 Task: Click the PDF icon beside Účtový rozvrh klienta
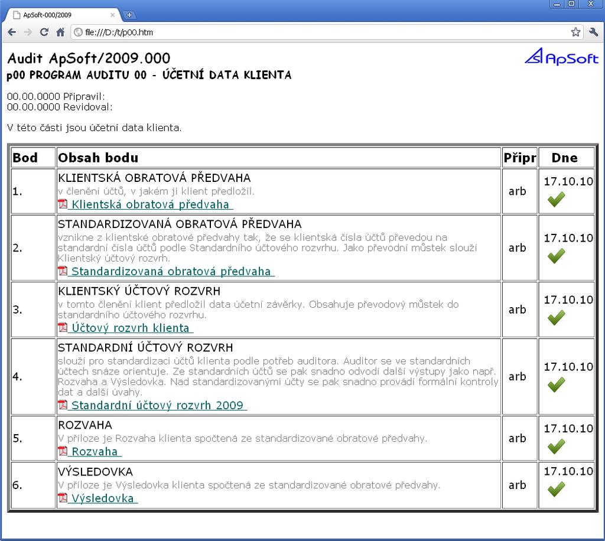[x=63, y=328]
